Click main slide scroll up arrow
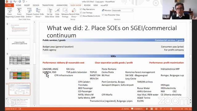197x111 pixels. 191,22
